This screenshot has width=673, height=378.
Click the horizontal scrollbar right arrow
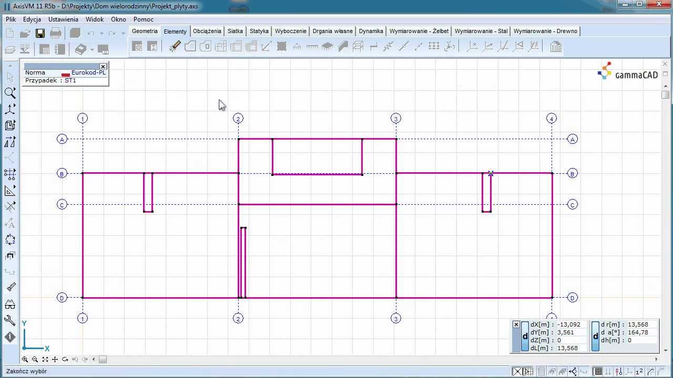tap(656, 360)
